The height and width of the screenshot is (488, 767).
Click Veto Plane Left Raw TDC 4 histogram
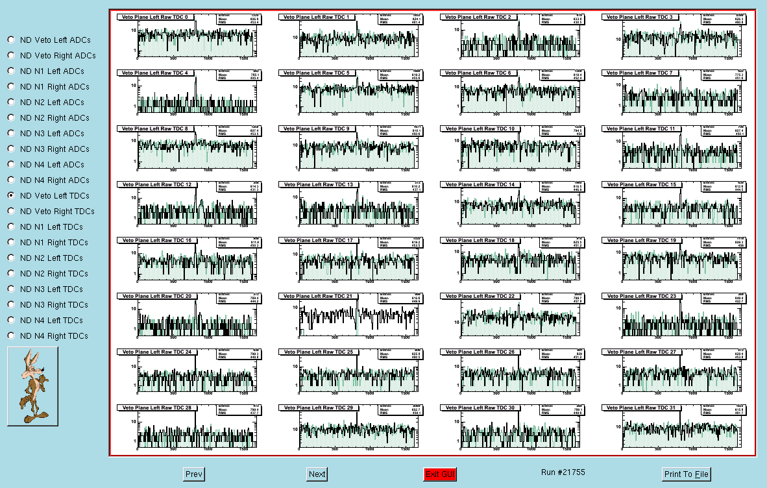189,94
